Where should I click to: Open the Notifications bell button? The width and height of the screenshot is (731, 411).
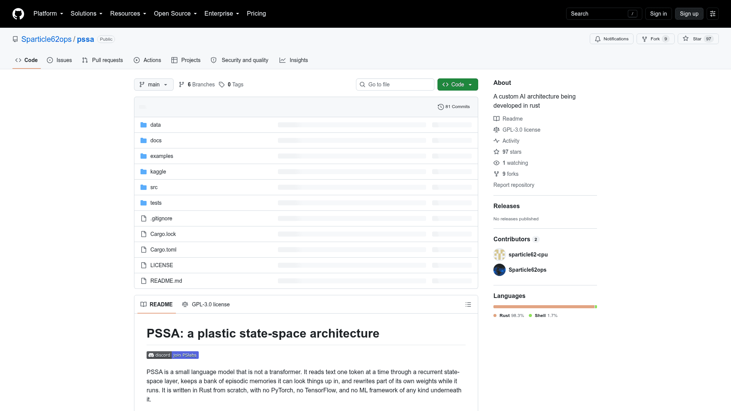point(611,39)
